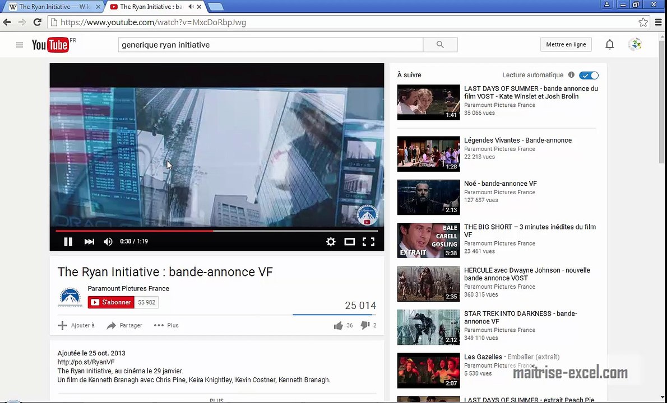Click the 55 982 subscriber count
This screenshot has width=667, height=403.
coord(147,302)
